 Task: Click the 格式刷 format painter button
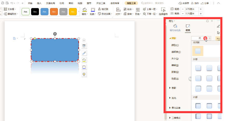[103, 9]
